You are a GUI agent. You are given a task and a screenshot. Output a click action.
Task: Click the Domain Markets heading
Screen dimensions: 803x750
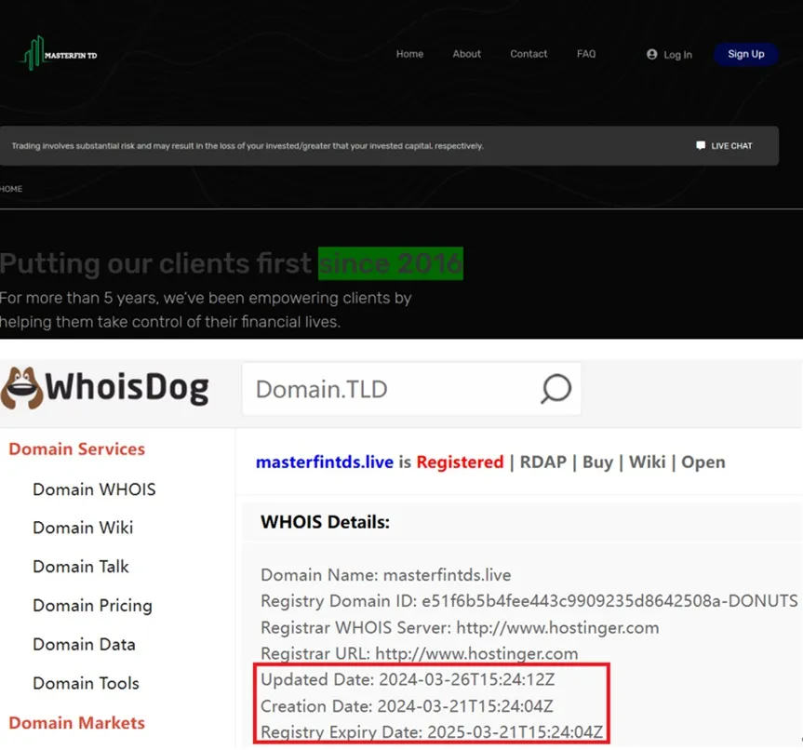pos(77,723)
